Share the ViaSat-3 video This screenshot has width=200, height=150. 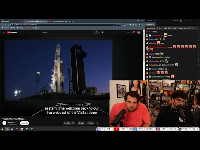[81, 123]
